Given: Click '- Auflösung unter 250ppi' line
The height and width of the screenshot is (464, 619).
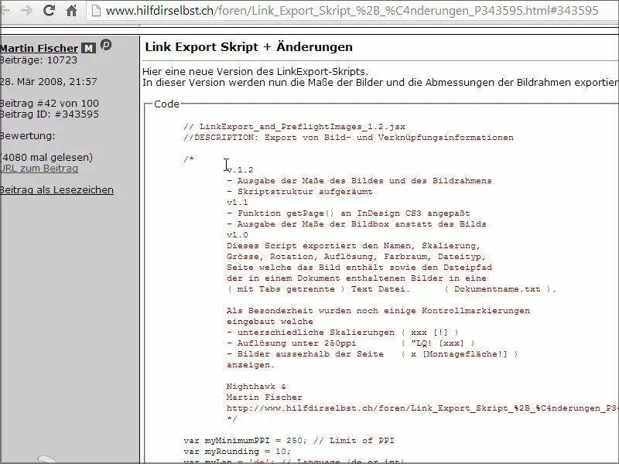Looking at the screenshot, I should click(x=351, y=343).
